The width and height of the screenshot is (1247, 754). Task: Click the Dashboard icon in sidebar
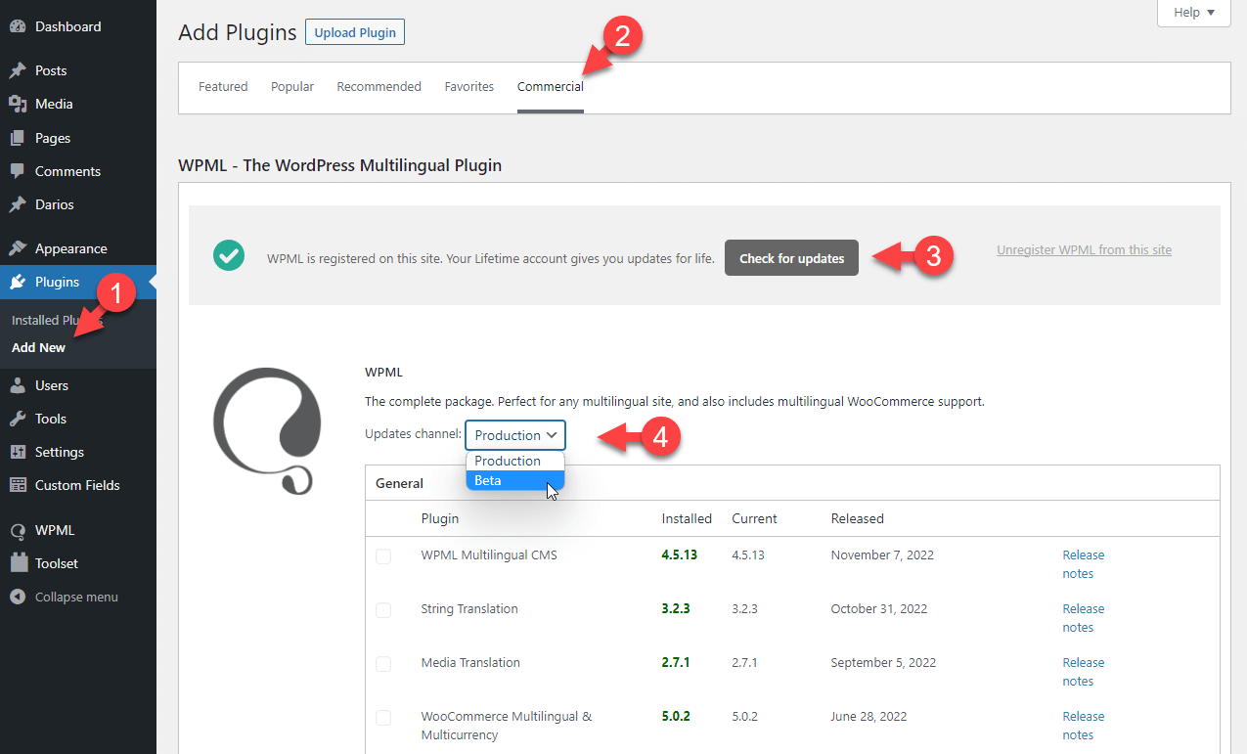click(18, 26)
